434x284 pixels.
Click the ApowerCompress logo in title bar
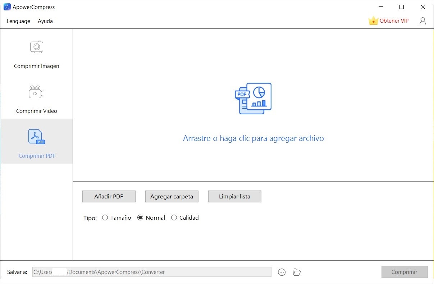(x=7, y=7)
